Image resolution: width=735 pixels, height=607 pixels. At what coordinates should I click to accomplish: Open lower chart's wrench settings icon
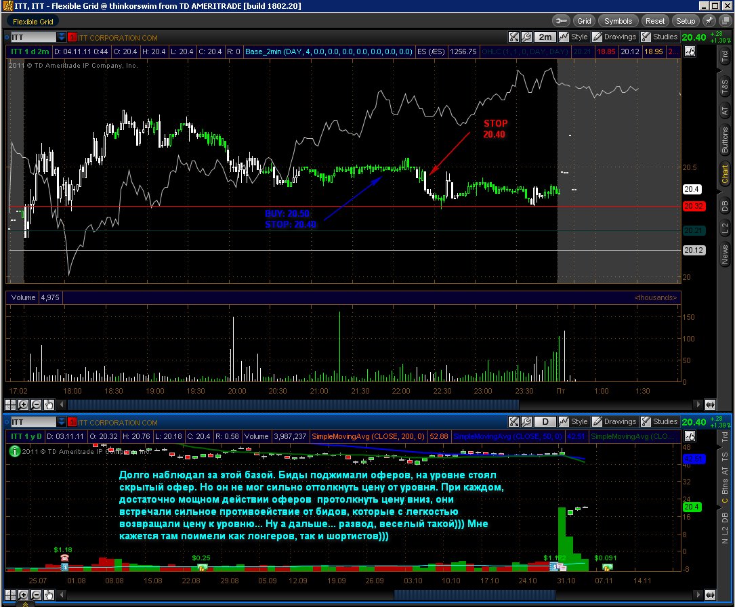coord(526,422)
